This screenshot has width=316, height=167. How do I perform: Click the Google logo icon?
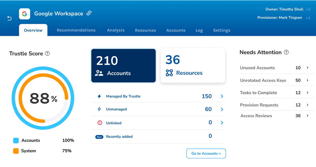[x=25, y=14]
